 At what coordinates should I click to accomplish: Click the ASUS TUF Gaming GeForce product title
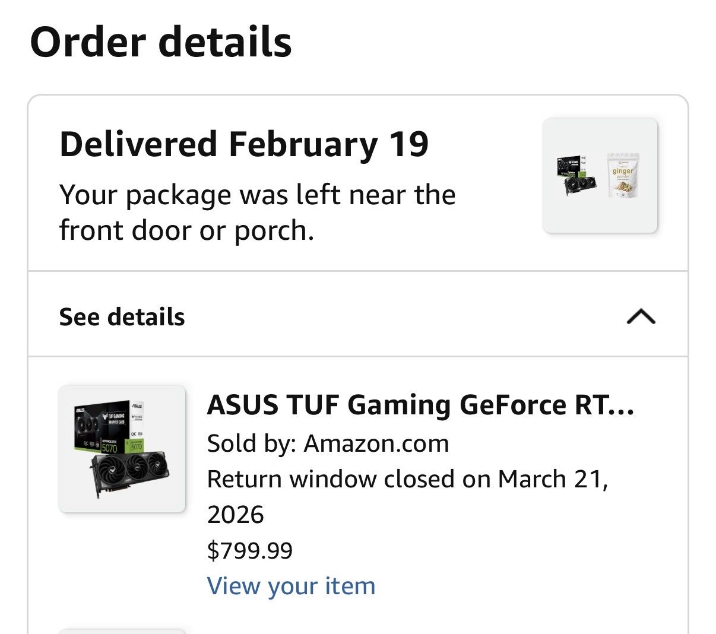click(420, 405)
